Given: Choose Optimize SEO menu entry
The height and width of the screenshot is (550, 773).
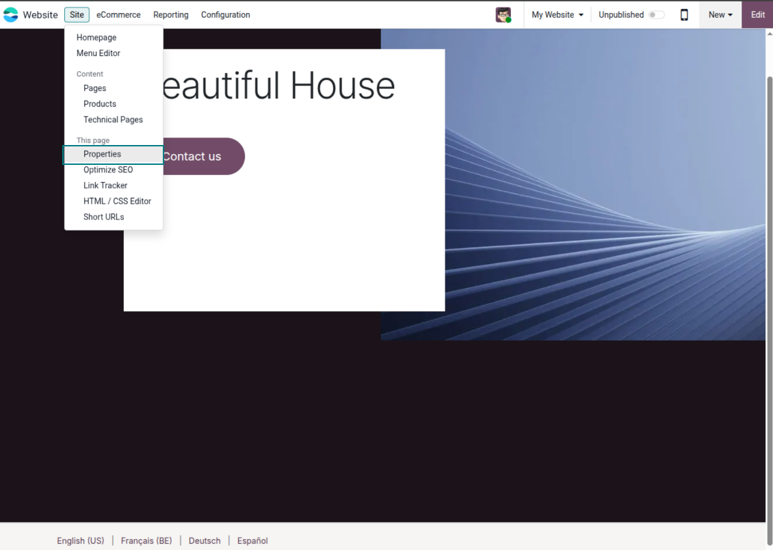Looking at the screenshot, I should (x=108, y=170).
